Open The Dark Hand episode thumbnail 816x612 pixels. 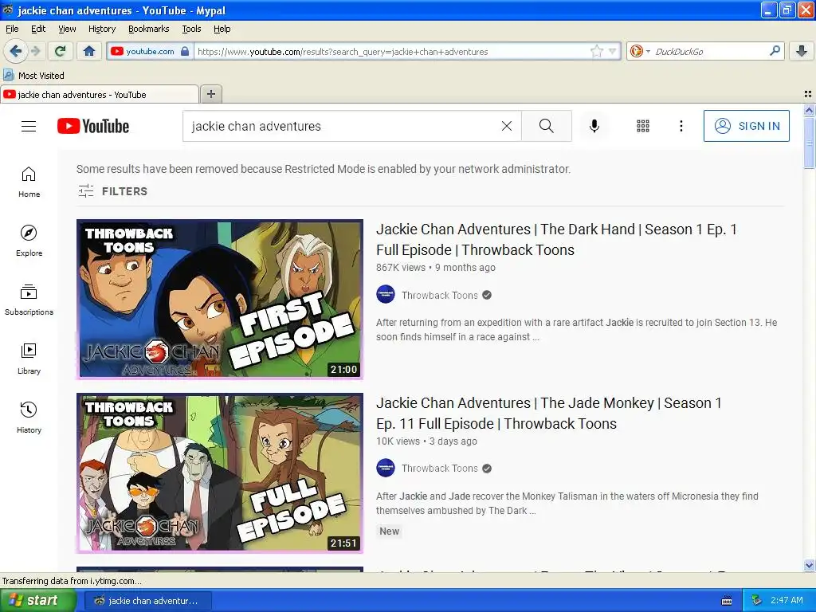tap(220, 299)
